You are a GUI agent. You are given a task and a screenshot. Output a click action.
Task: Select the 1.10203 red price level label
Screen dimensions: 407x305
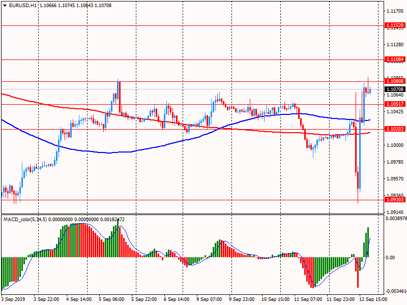(x=395, y=129)
